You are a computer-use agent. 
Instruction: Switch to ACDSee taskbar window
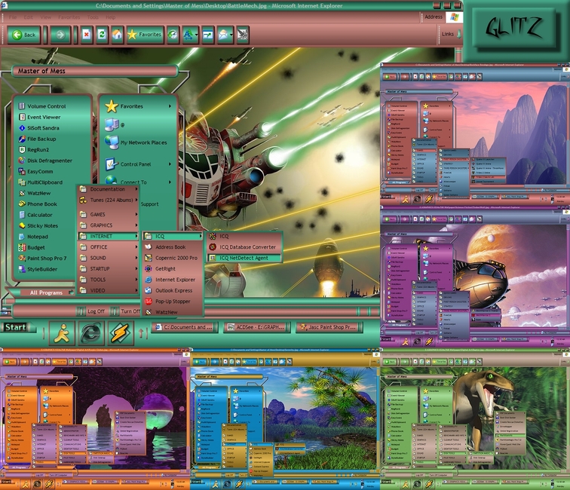pos(257,327)
